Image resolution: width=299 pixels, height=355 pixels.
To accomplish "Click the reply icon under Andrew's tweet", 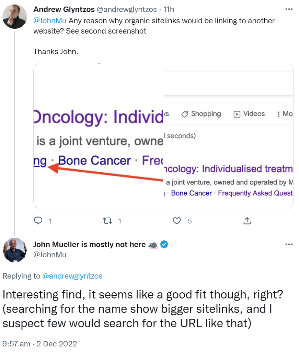I will [38, 221].
